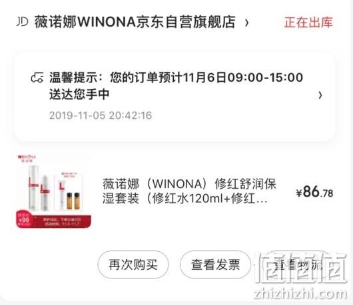Click the 查看发票 button
The width and height of the screenshot is (353, 305).
(x=215, y=264)
